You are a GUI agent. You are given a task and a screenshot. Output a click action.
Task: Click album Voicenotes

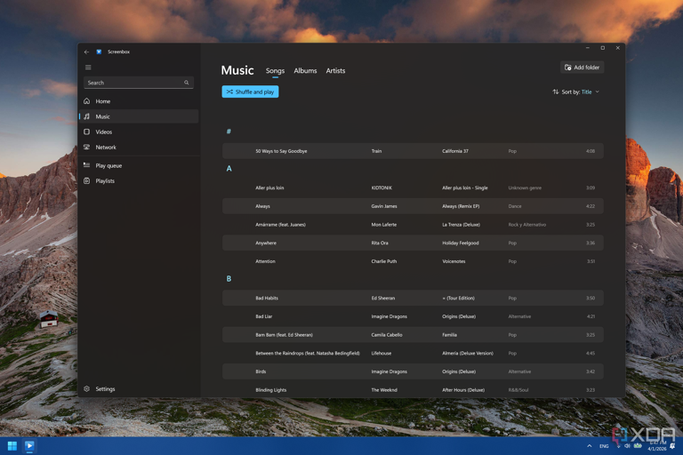click(454, 261)
